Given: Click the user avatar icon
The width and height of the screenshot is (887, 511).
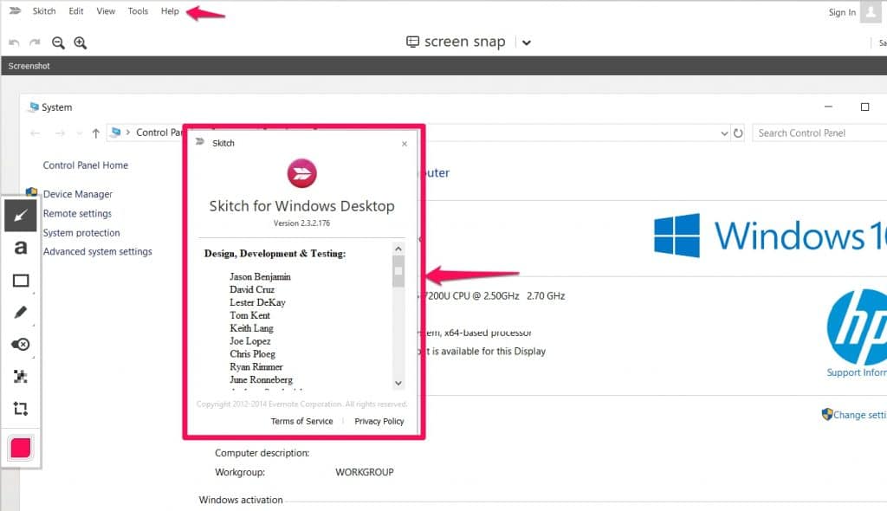Looking at the screenshot, I should coord(871,11).
